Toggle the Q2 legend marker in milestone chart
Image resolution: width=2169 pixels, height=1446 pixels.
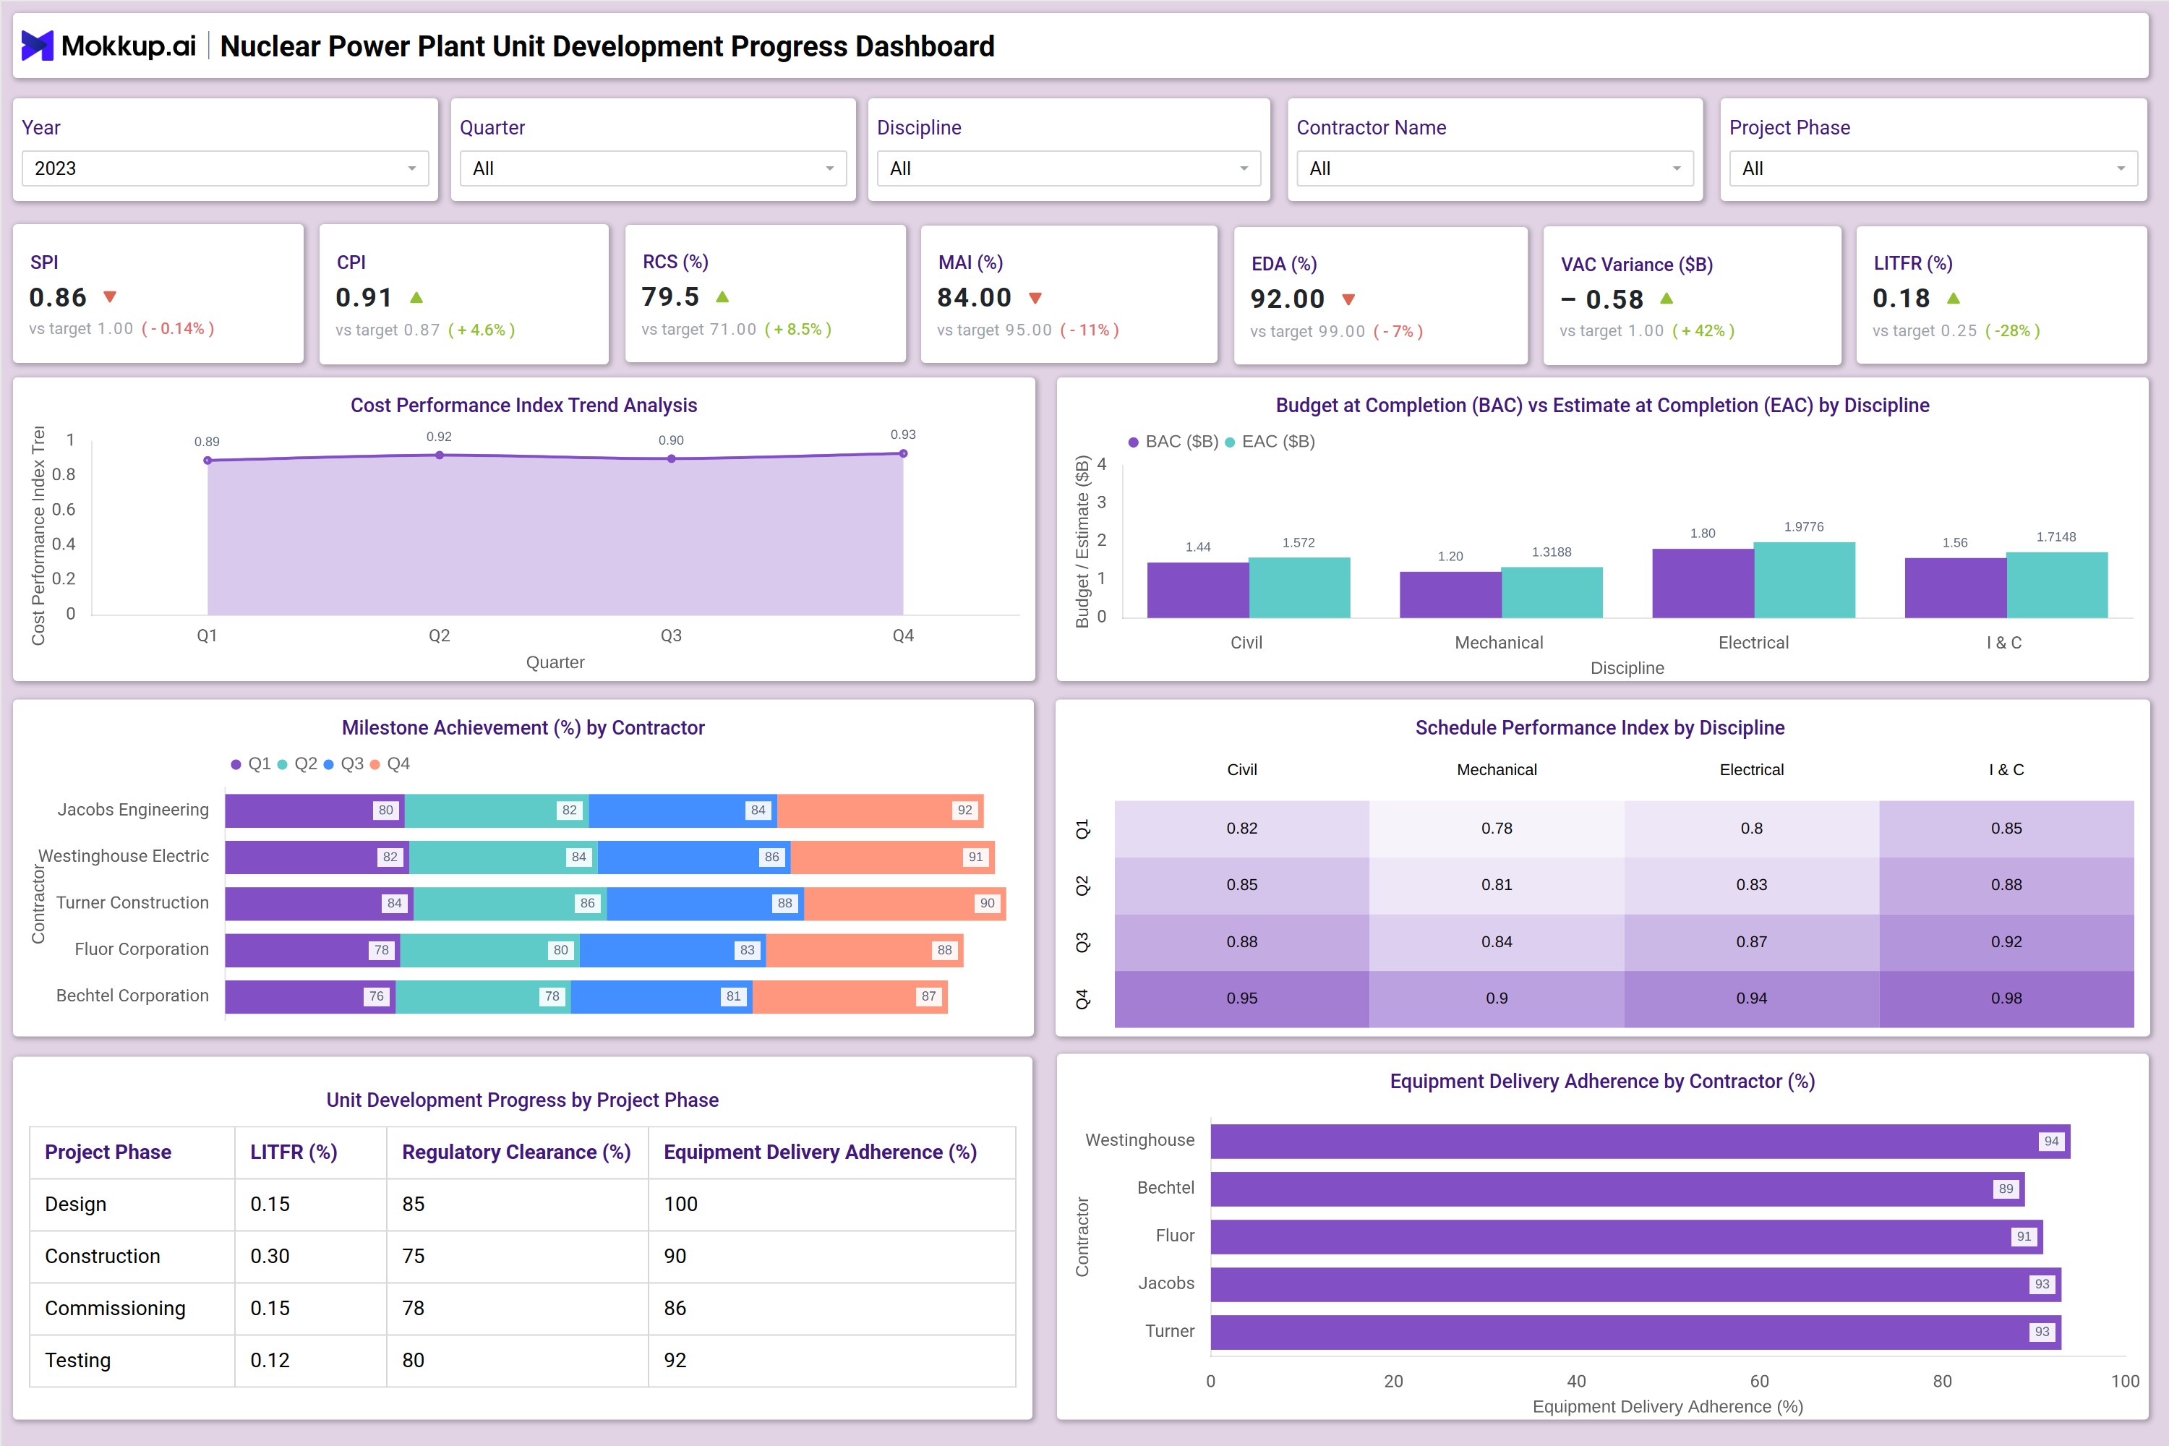click(x=282, y=764)
